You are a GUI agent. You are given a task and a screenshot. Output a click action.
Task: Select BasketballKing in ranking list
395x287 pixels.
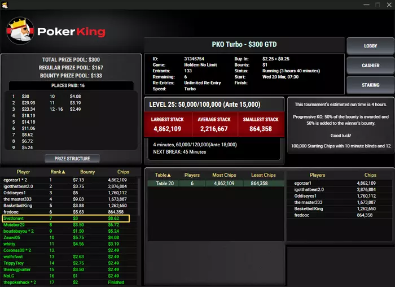point(69,206)
